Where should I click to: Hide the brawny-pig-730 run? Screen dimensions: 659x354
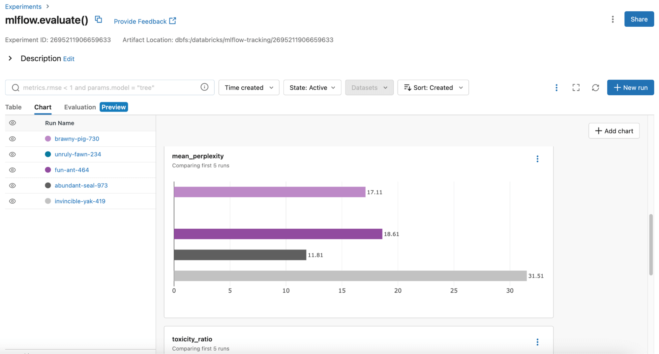pos(13,139)
